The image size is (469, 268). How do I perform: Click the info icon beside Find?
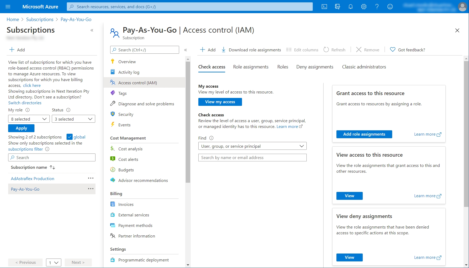coord(211,138)
